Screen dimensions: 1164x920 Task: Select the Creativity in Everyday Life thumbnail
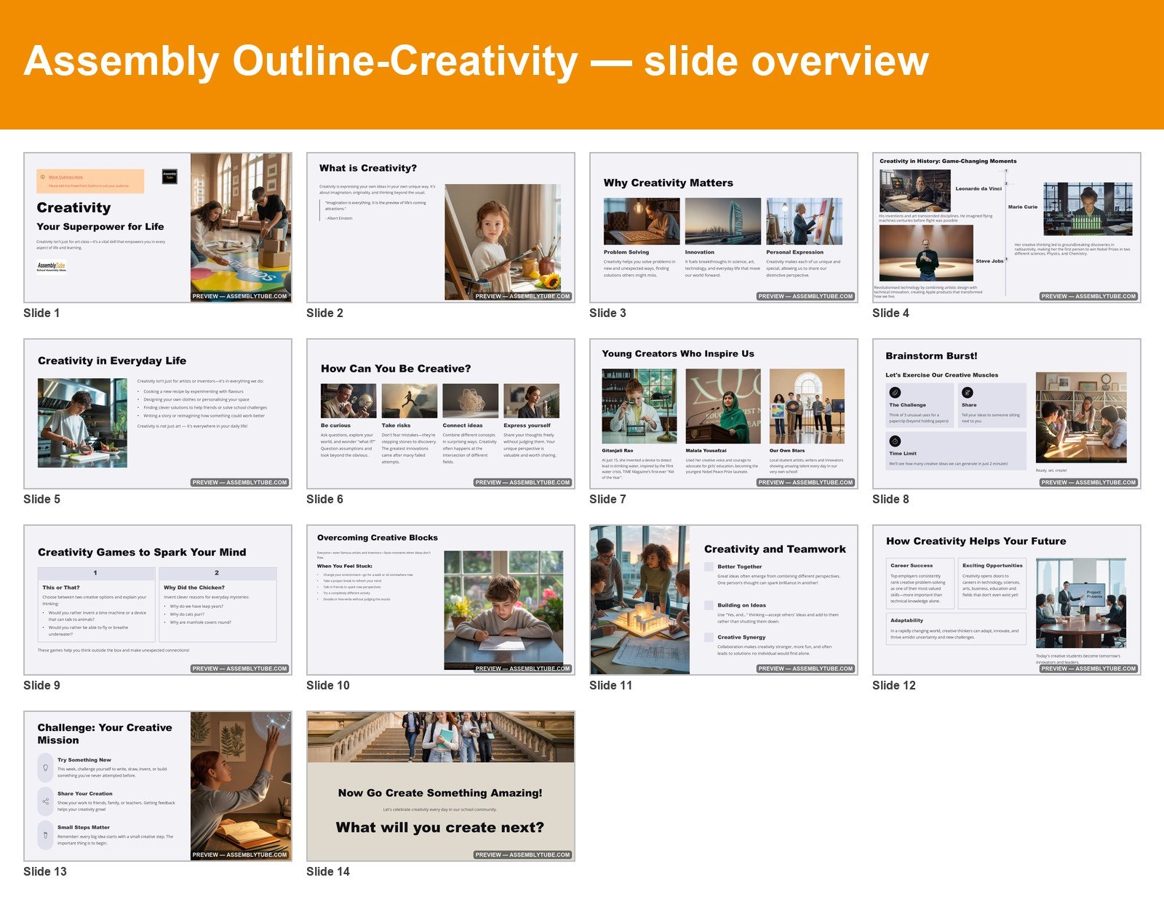(x=158, y=414)
